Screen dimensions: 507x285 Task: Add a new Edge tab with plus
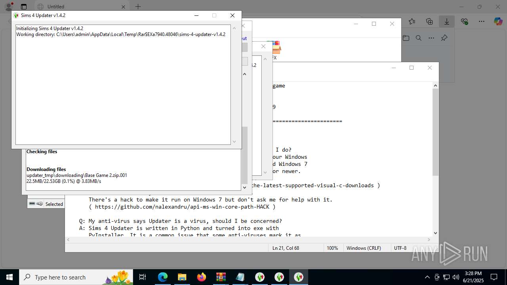point(138,7)
